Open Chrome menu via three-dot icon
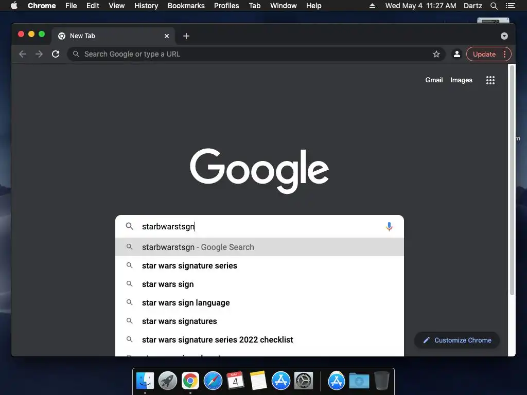The image size is (527, 395). click(504, 54)
